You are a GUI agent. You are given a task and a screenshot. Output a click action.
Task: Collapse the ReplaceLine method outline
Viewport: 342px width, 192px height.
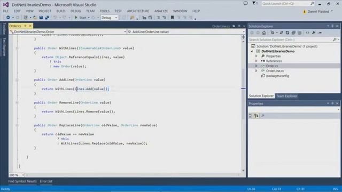coord(17,125)
